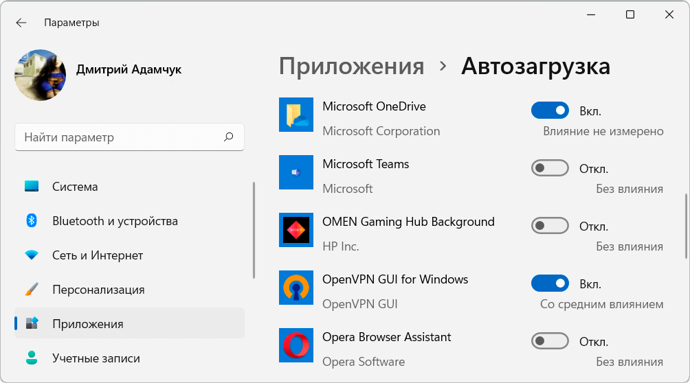Viewport: 690px width, 383px height.
Task: Click the Найти параметр search field
Action: (x=120, y=137)
